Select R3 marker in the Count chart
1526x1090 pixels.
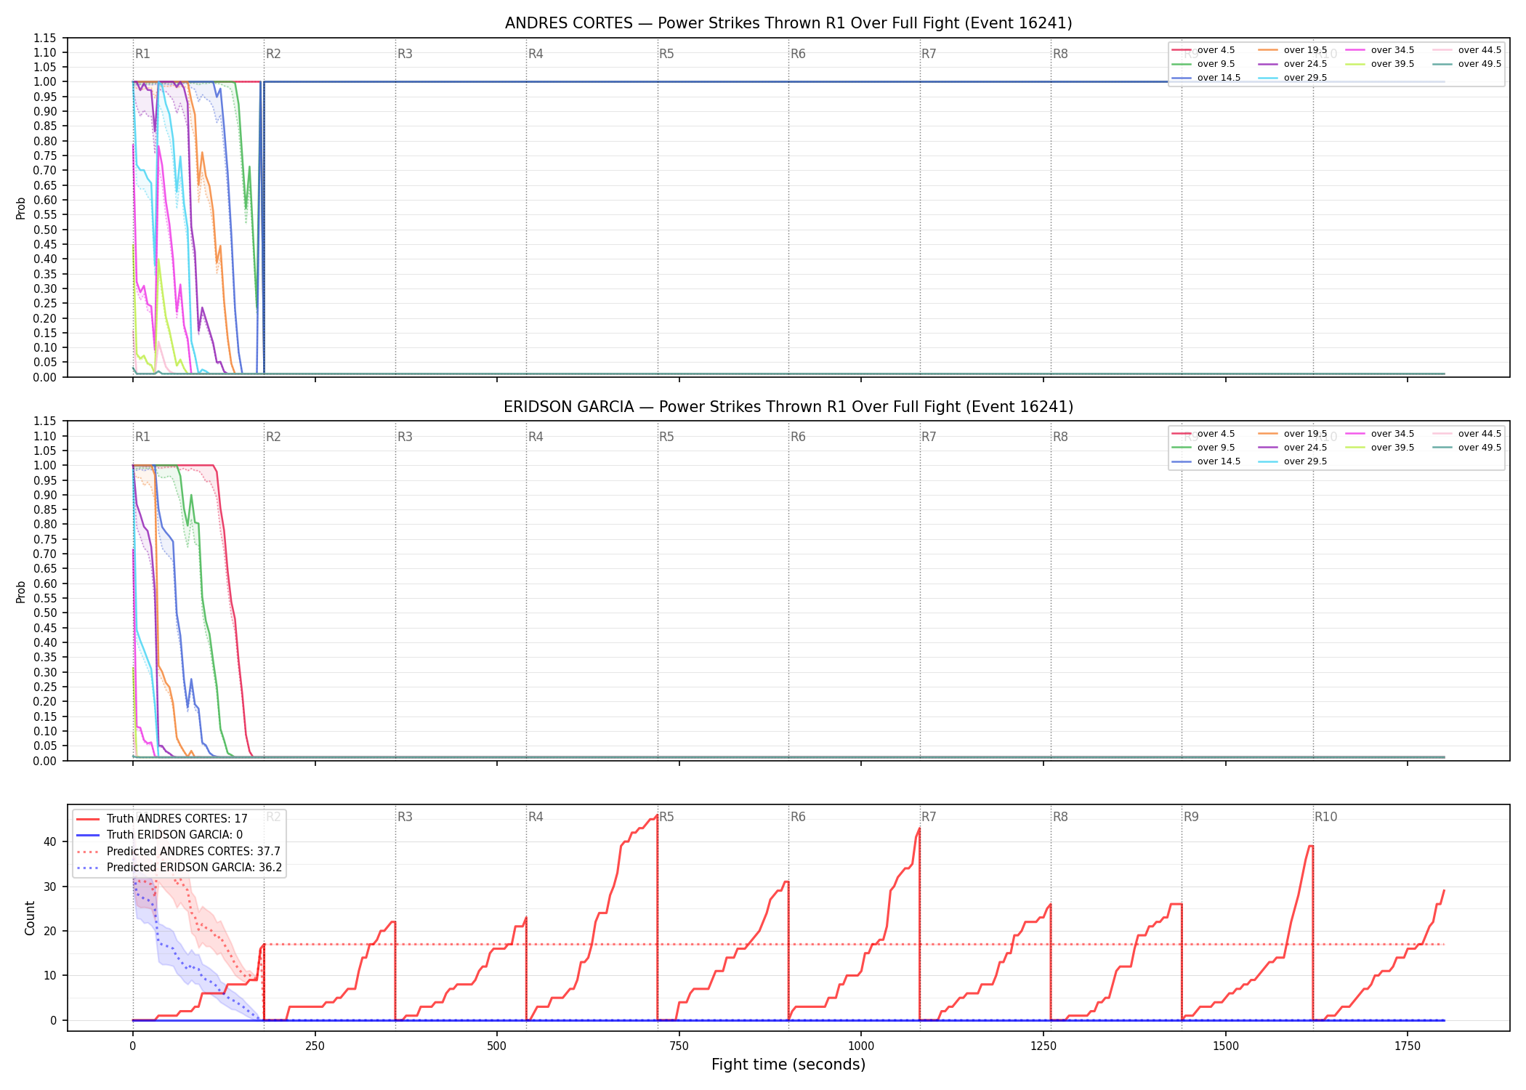point(405,817)
